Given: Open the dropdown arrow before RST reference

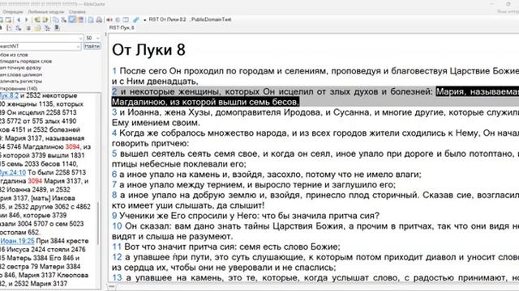Looking at the screenshot, I should (144, 20).
